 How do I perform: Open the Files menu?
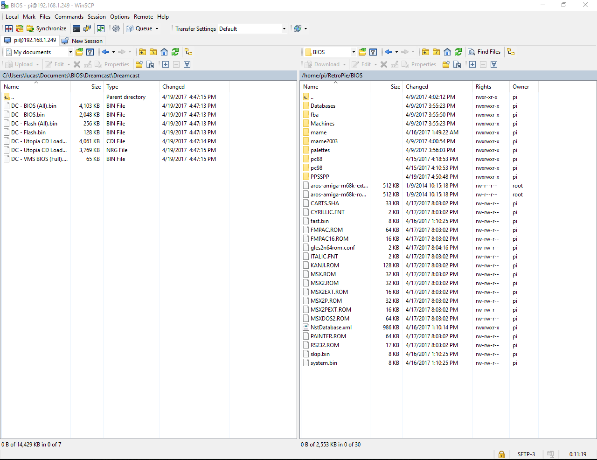pyautogui.click(x=45, y=17)
